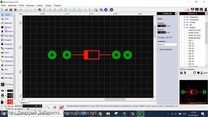Click the Название input with Плата 1
The height and width of the screenshot is (117, 208).
point(167,45)
